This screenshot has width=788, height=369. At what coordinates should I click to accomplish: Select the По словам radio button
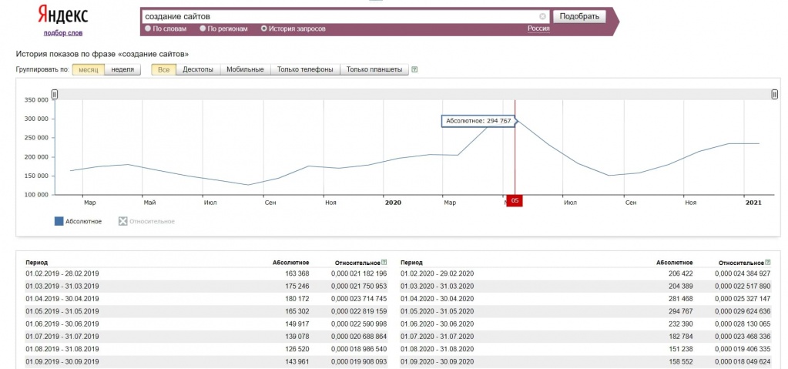[148, 29]
